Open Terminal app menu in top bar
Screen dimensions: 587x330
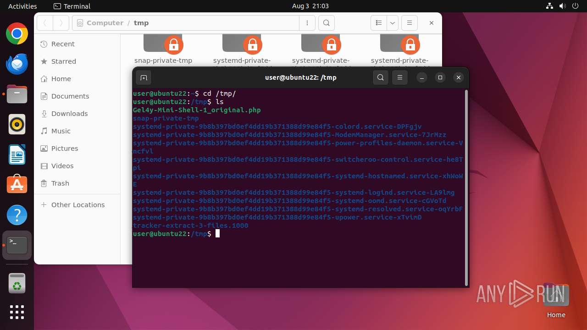72,6
